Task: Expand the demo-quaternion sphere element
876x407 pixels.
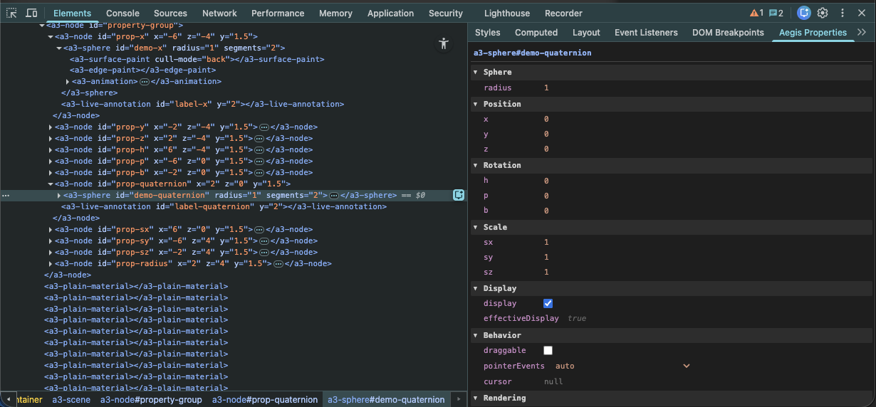Action: [x=59, y=195]
